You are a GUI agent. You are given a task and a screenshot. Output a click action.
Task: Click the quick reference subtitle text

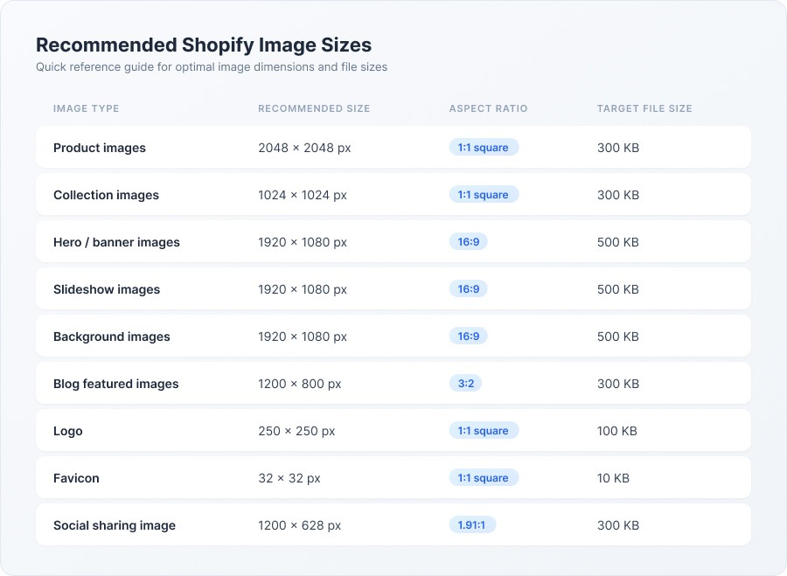211,66
